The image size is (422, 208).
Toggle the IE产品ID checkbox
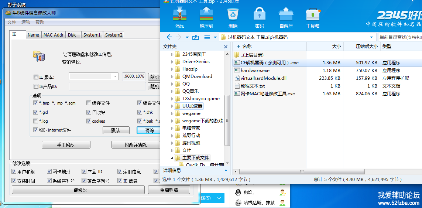tap(36, 86)
